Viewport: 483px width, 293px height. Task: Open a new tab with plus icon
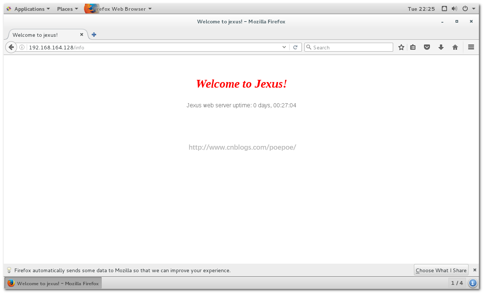pyautogui.click(x=94, y=35)
